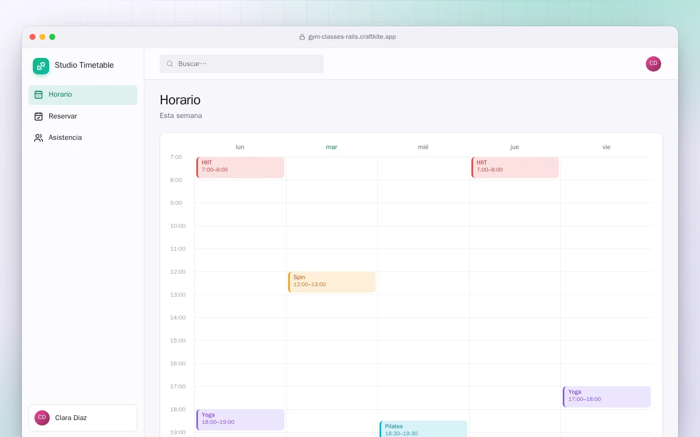
Task: Click the calendar icon beside Horario
Action: 38,95
